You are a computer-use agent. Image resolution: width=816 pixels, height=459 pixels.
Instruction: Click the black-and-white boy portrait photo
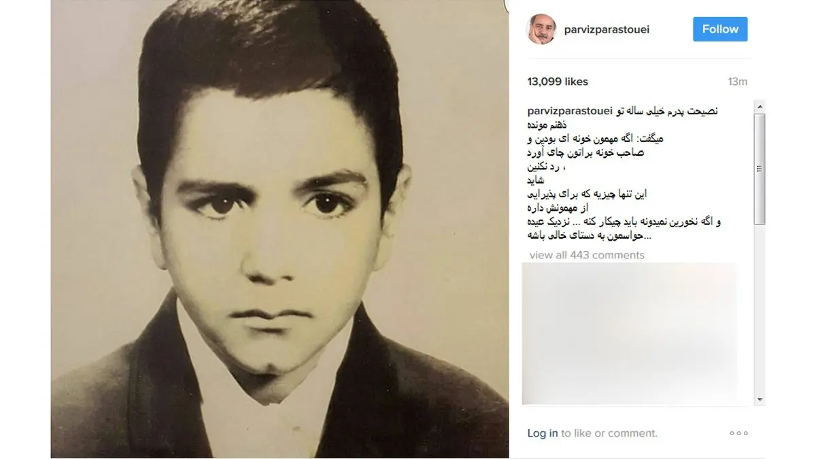[279, 228]
